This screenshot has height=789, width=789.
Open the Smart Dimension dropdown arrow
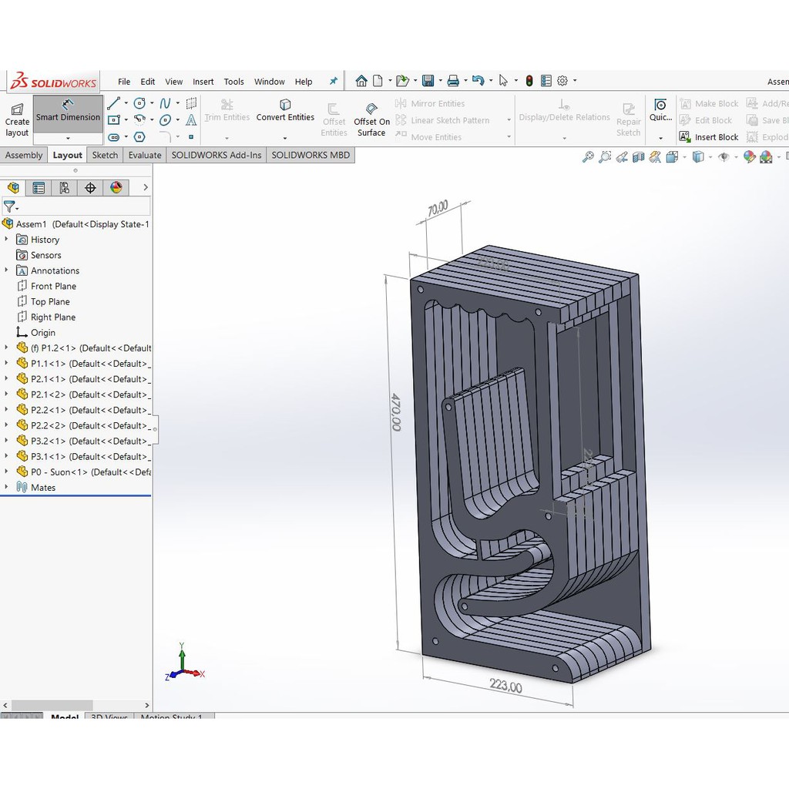68,137
